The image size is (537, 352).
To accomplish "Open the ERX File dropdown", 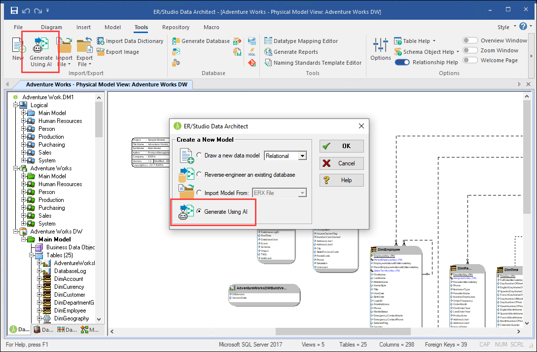I will 302,193.
